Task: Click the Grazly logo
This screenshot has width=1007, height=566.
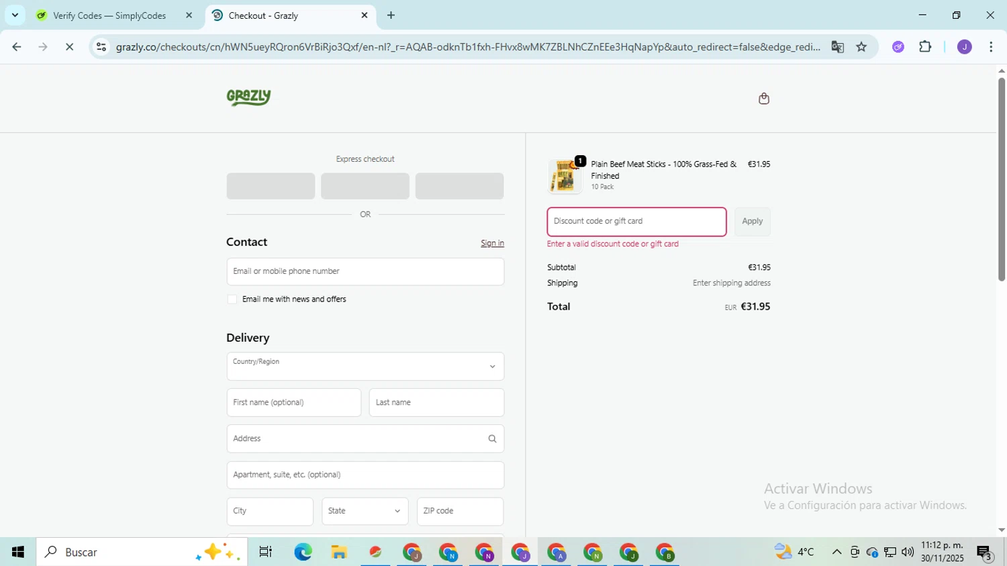Action: (x=248, y=97)
